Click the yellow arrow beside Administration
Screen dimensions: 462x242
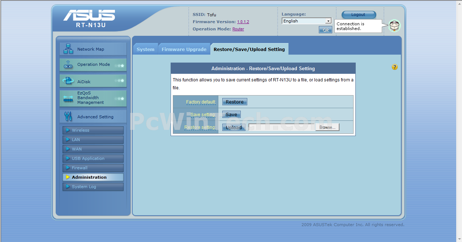[x=68, y=177]
